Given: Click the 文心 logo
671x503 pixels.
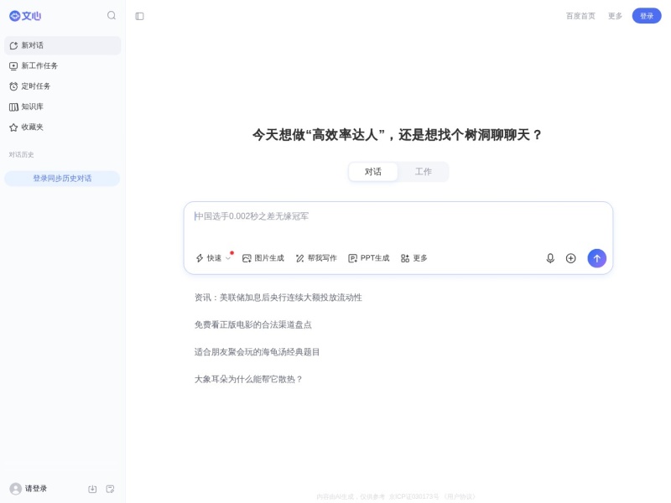Looking at the screenshot, I should pos(25,16).
